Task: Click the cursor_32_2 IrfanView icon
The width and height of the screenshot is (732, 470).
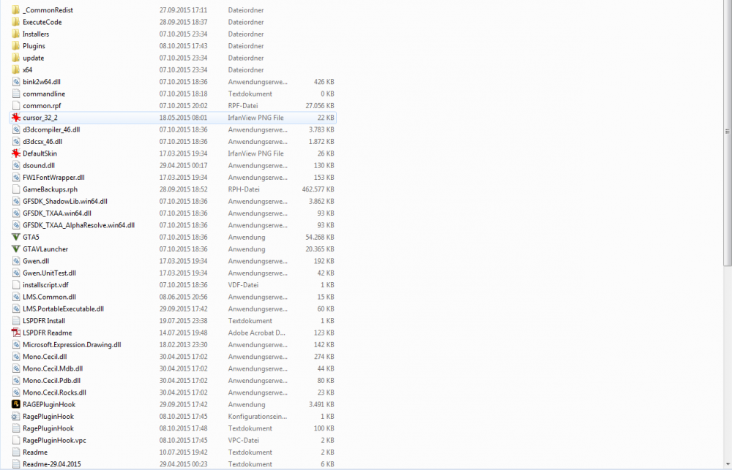Action: (16, 118)
